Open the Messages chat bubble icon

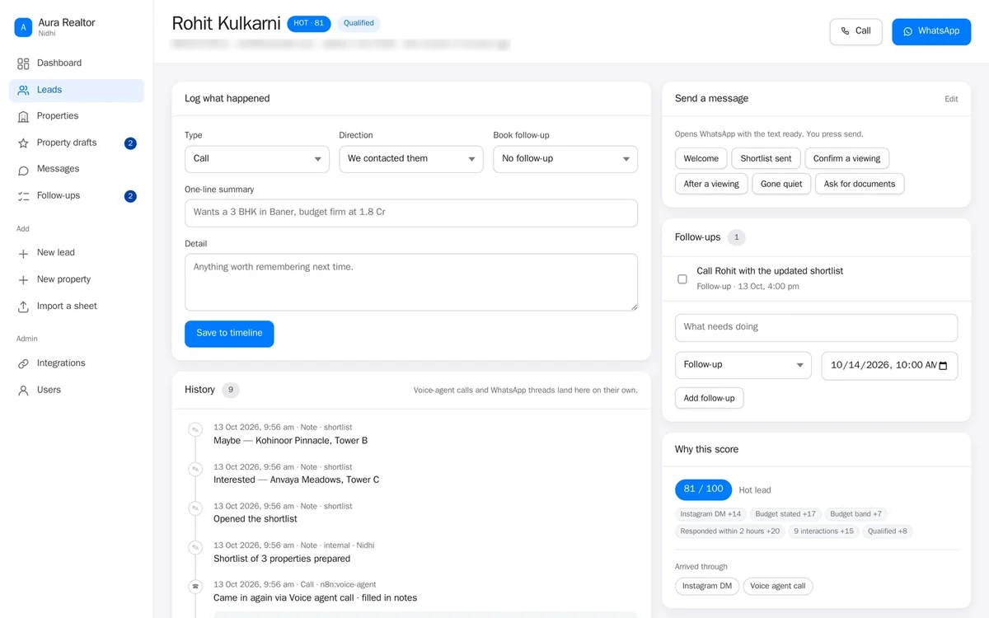pyautogui.click(x=23, y=170)
